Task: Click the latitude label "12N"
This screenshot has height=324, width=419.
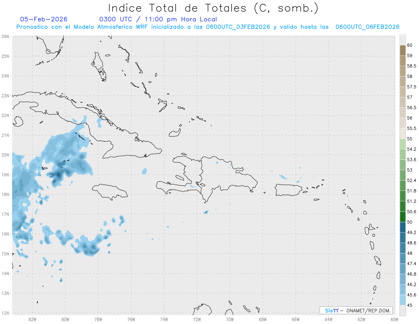Action: click(5, 313)
